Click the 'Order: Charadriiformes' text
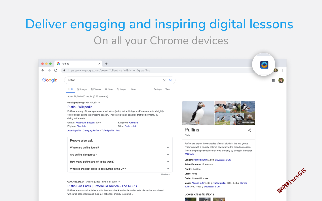Viewport: 322px width, 201px height. pyautogui.click(x=196, y=178)
